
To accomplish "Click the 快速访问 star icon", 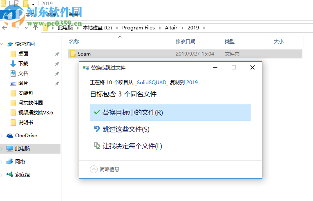I will pyautogui.click(x=10, y=44).
